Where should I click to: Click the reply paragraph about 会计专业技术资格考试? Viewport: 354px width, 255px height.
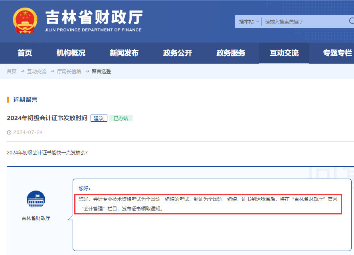point(208,204)
